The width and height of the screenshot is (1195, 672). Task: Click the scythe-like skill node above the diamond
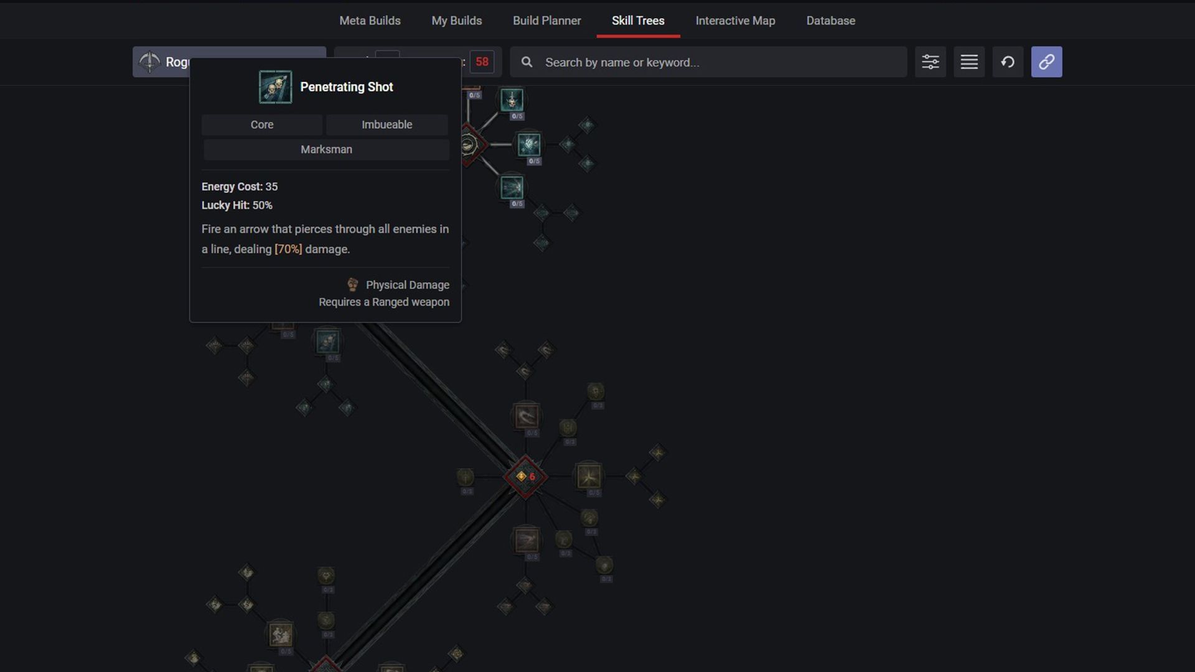pos(527,416)
